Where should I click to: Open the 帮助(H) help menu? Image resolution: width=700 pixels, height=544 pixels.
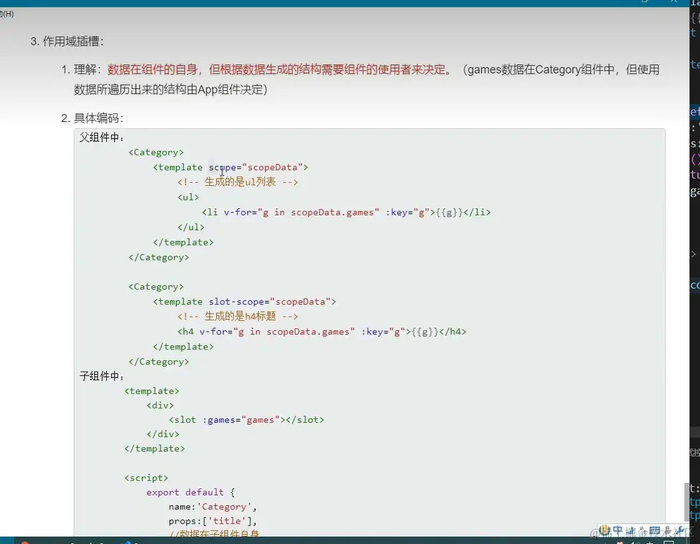7,13
